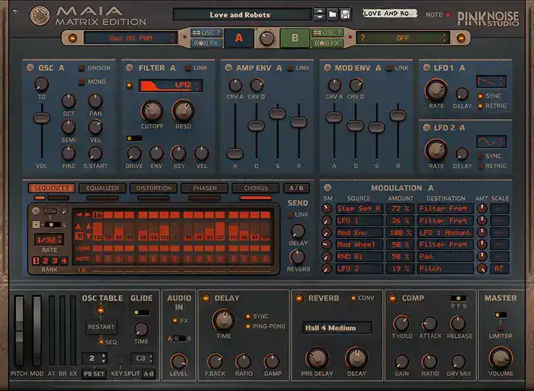Image resolution: width=534 pixels, height=391 pixels.
Task: Click the Maia round logo emblem
Action: coord(40,16)
